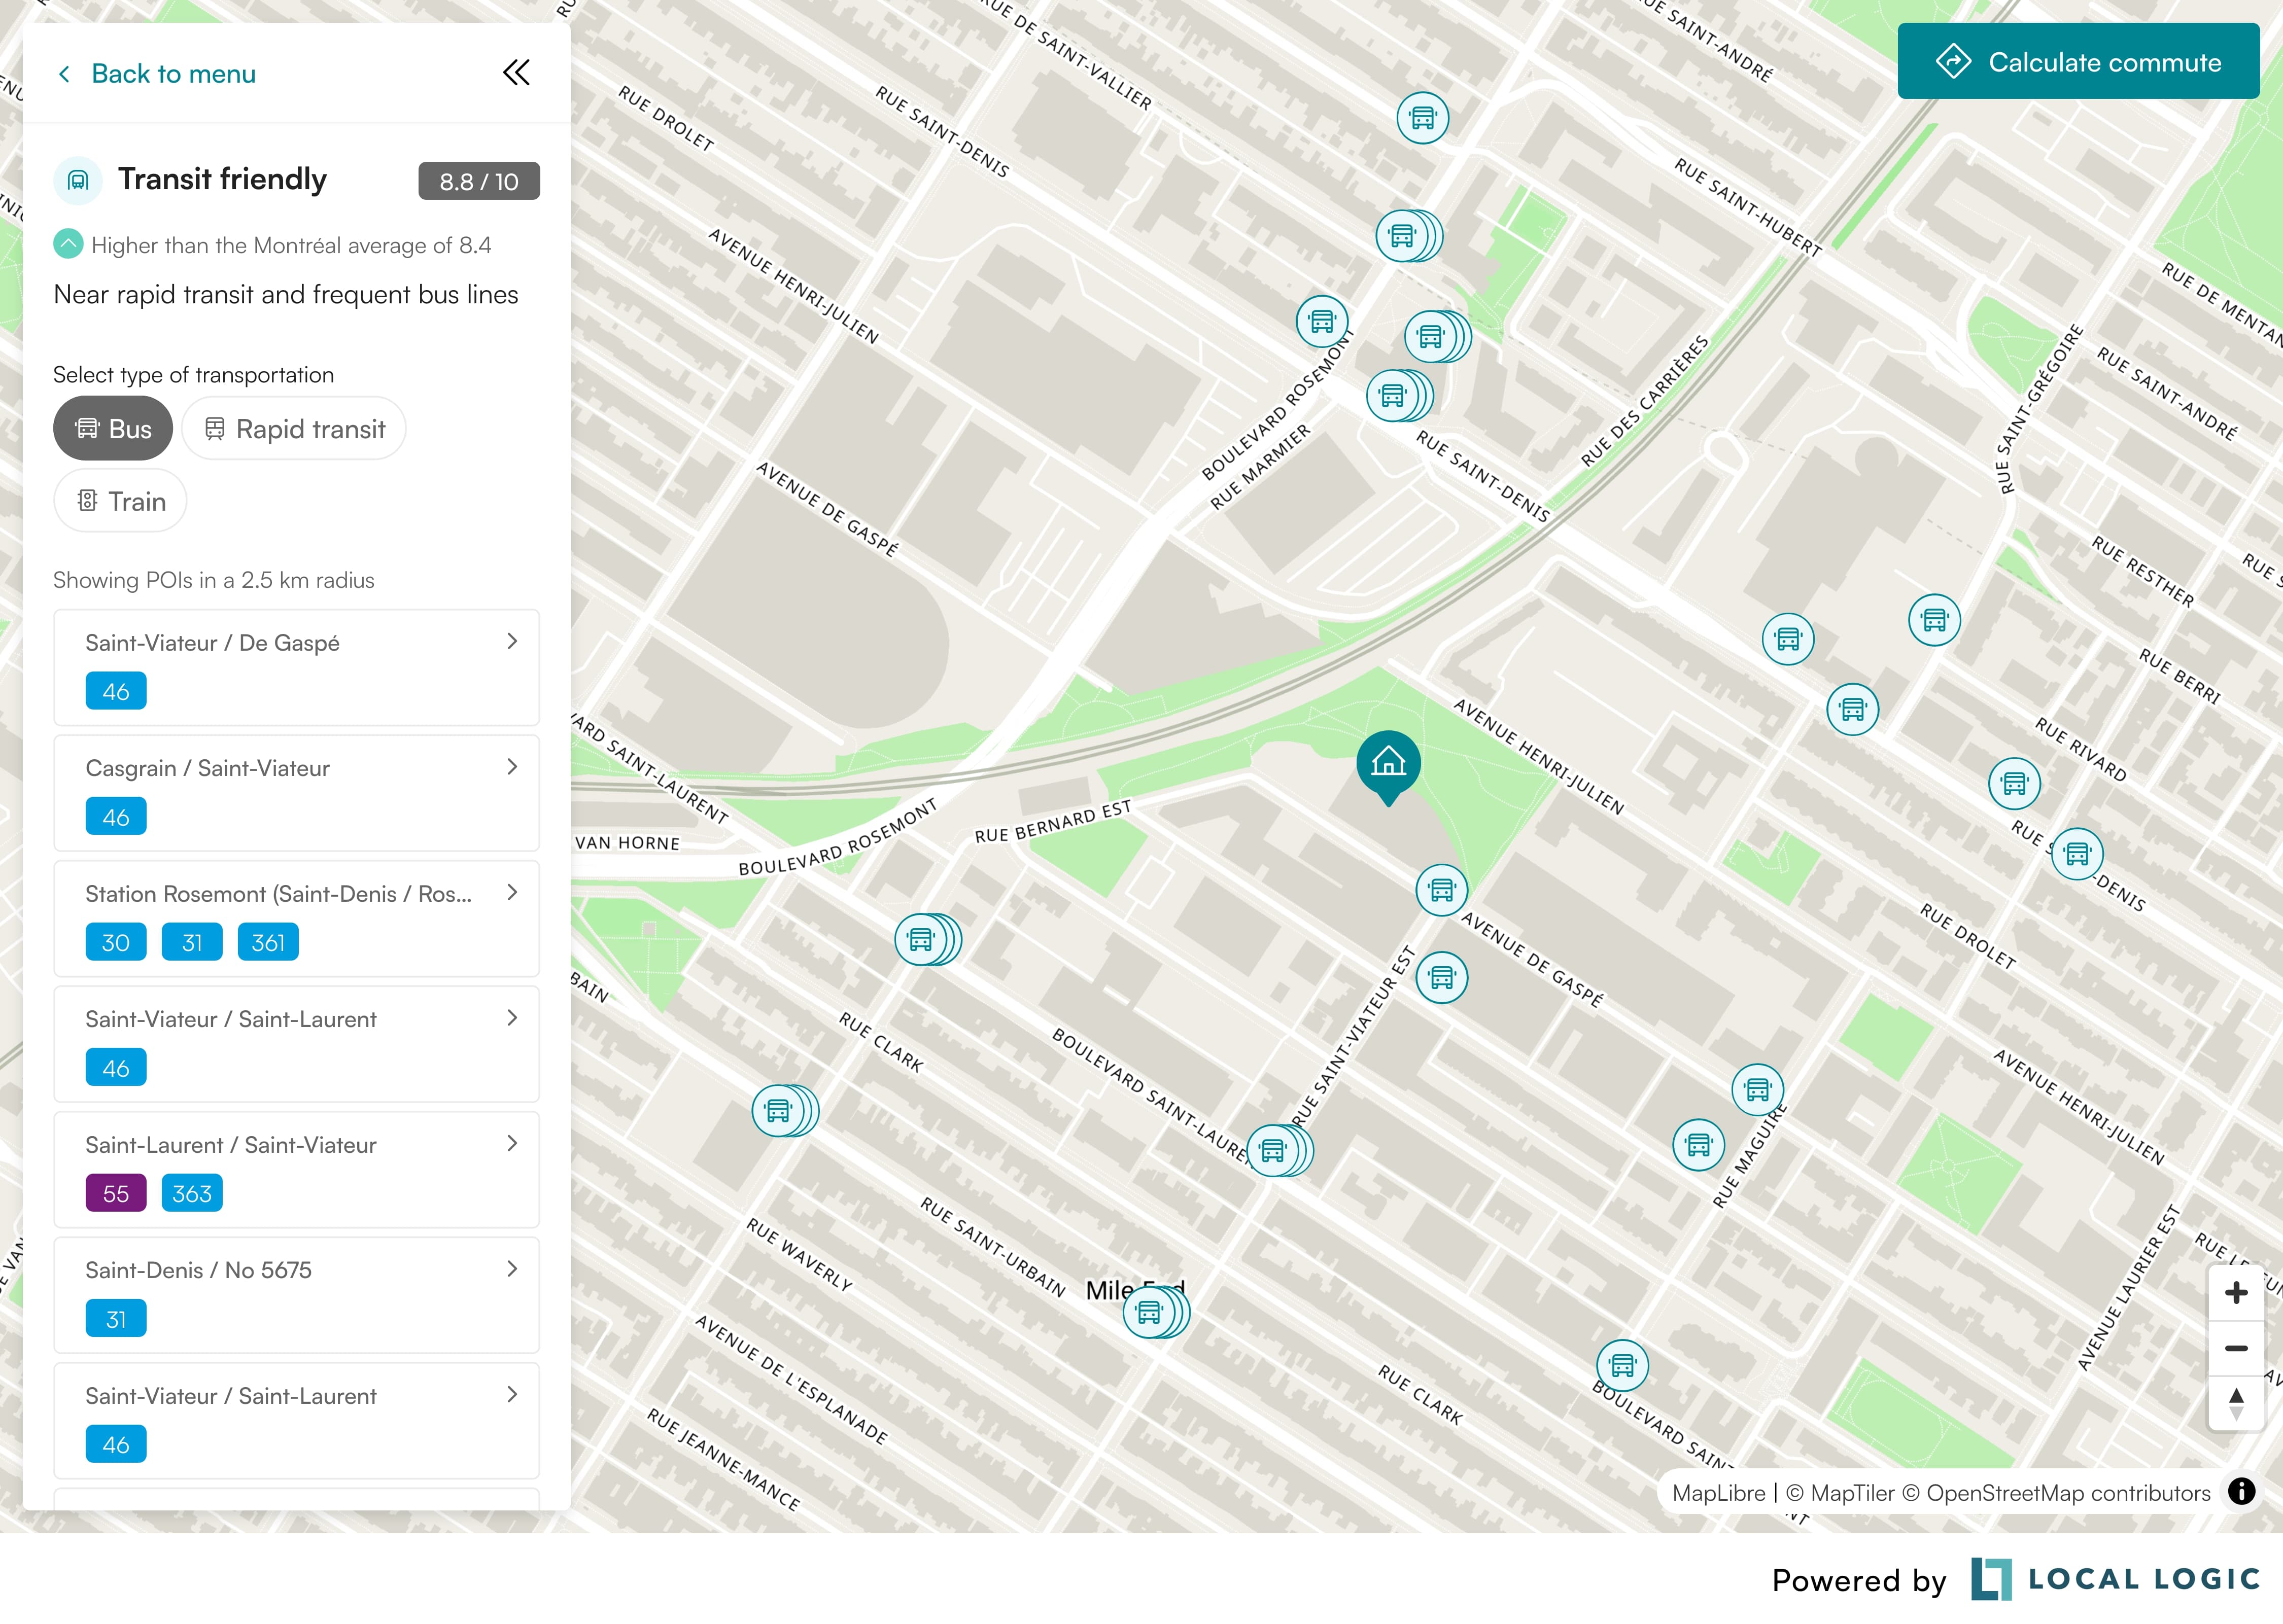
Task: Select bus stop marker left of Rue Maguire
Action: pyautogui.click(x=1698, y=1144)
